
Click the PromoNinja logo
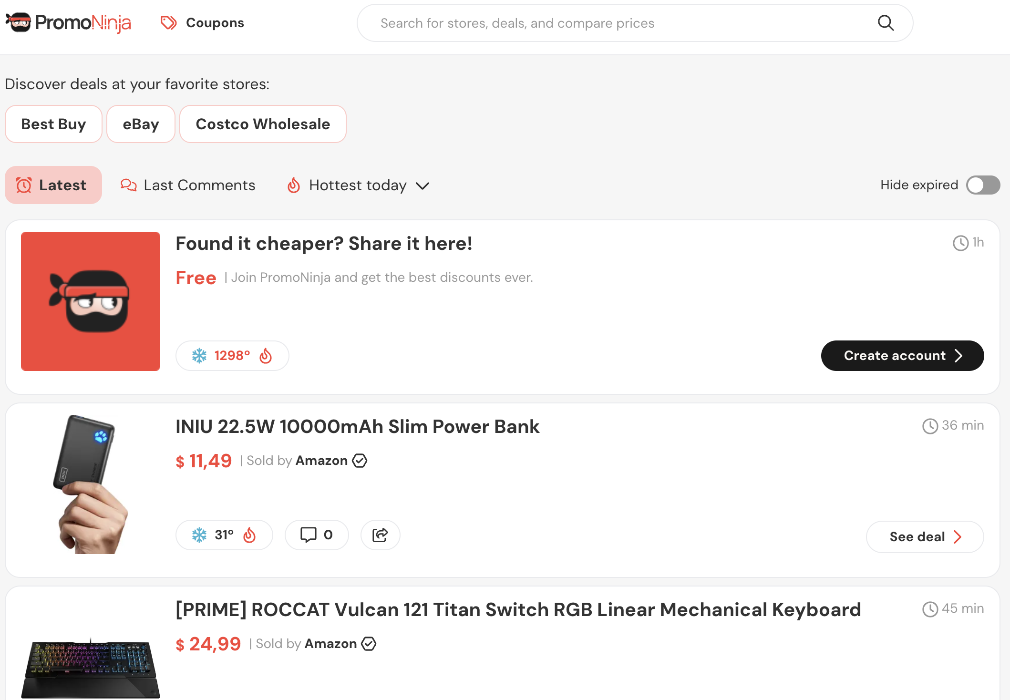(x=68, y=22)
